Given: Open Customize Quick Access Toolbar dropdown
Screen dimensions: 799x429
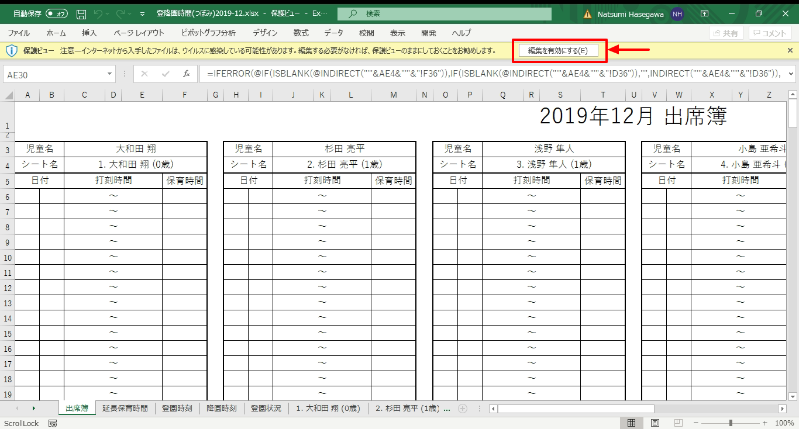Looking at the screenshot, I should click(x=142, y=14).
